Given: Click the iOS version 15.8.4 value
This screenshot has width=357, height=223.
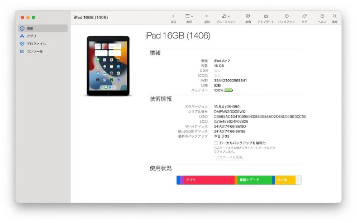Looking at the screenshot, I should pyautogui.click(x=227, y=106).
